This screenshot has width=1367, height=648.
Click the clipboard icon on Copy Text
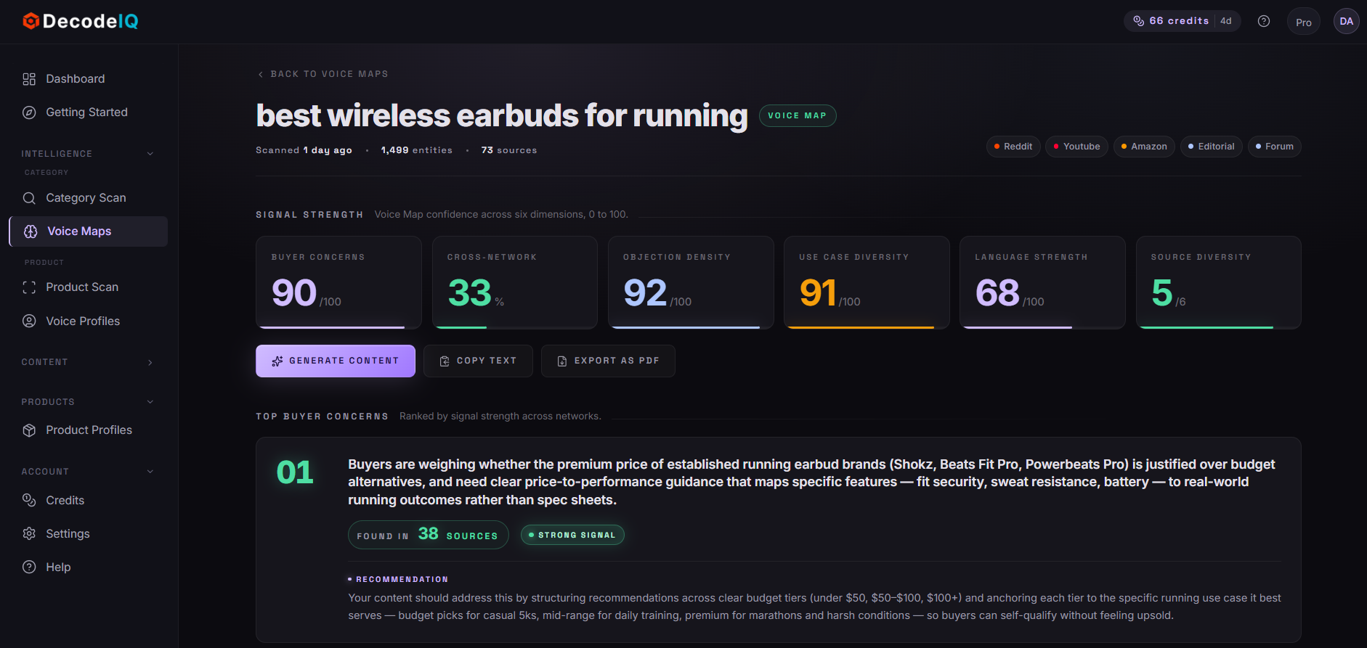pos(445,361)
